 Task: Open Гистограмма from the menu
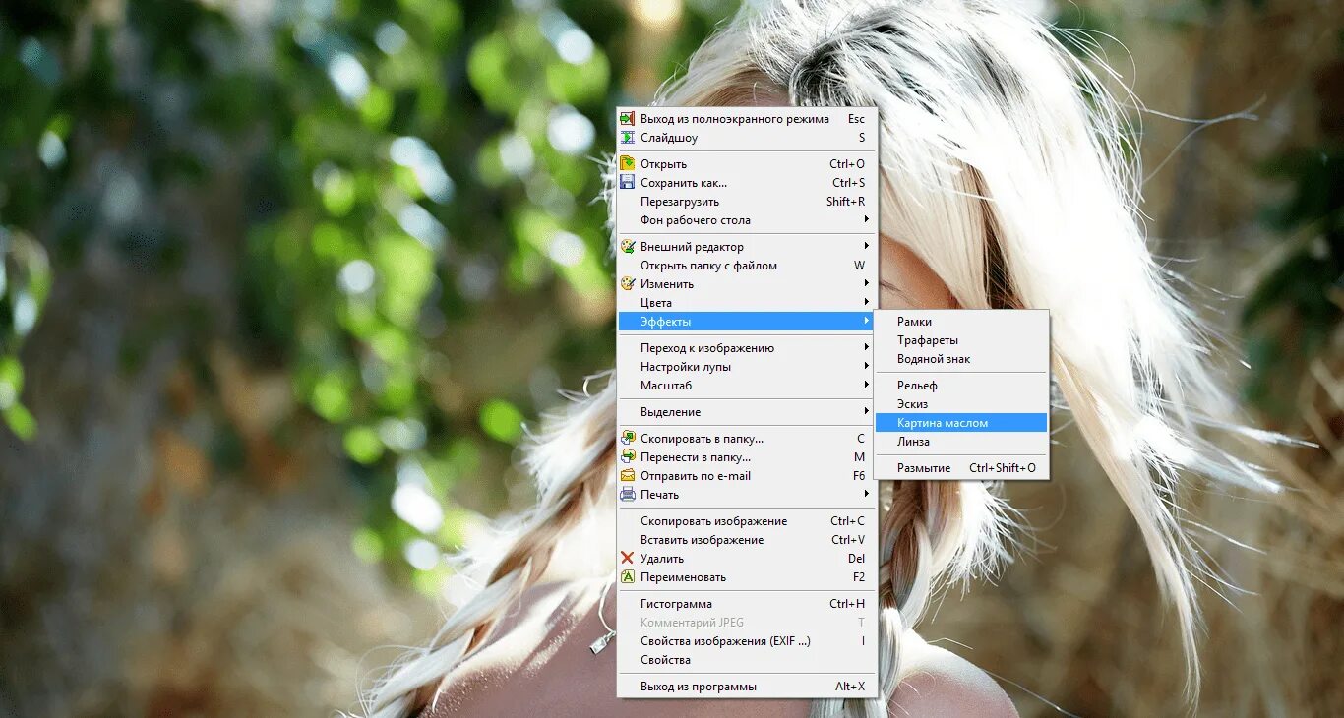point(747,604)
